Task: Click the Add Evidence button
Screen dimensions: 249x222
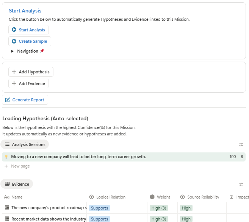Action: (x=28, y=84)
